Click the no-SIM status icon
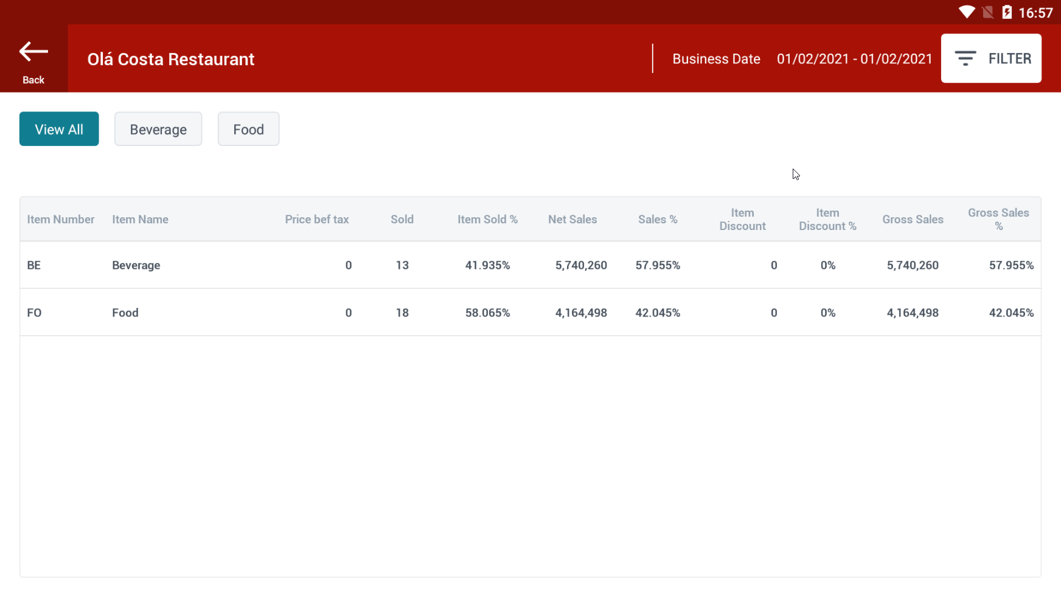The width and height of the screenshot is (1061, 597). [x=987, y=12]
